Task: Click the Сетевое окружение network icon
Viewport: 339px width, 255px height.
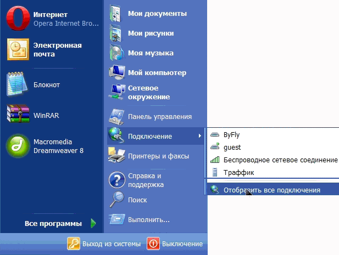Action: tap(117, 92)
